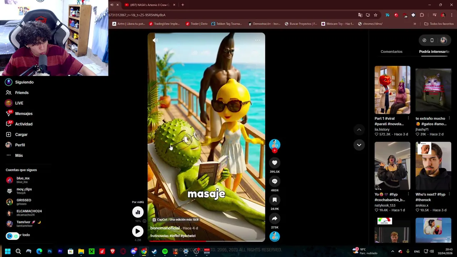457x257 pixels.
Task: Open chrome://dino/ bookmark
Action: [x=370, y=24]
